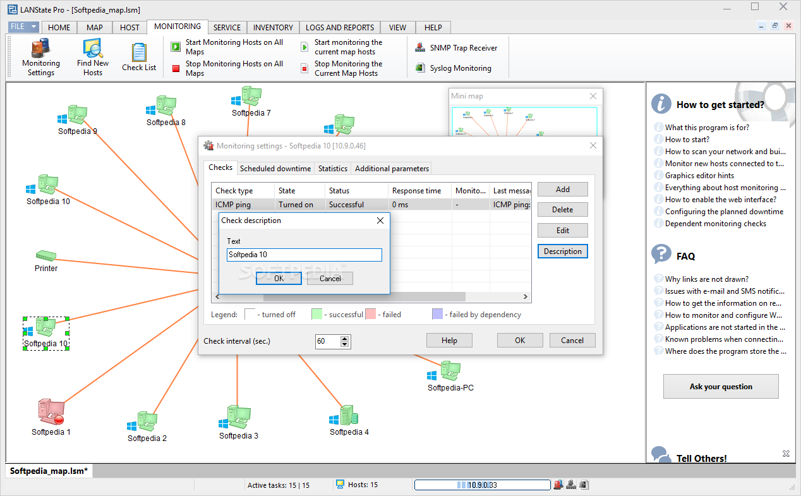801x496 pixels.
Task: Open the FILE menu dropdown
Action: 24,27
